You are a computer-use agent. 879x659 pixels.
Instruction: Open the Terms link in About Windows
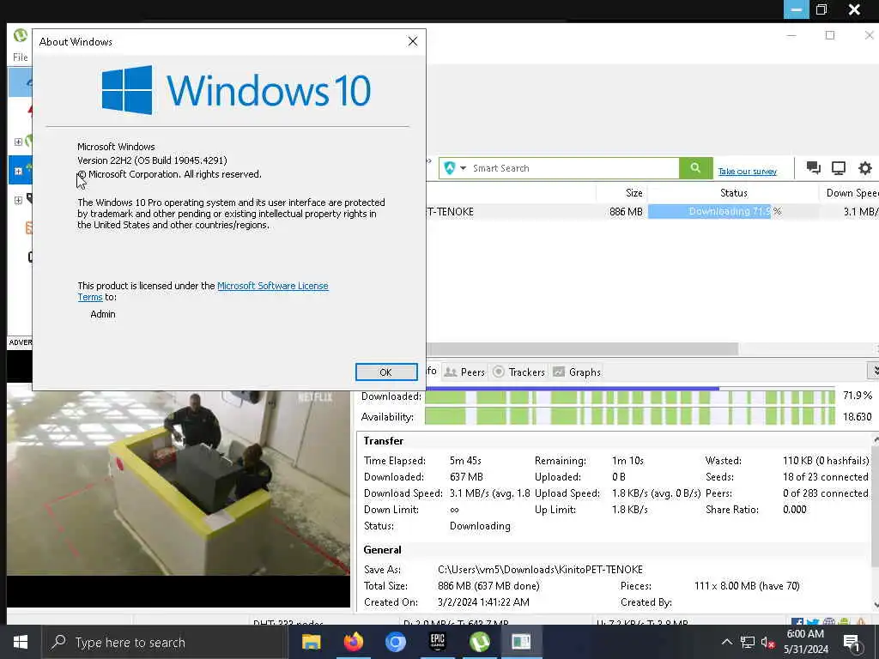point(89,297)
